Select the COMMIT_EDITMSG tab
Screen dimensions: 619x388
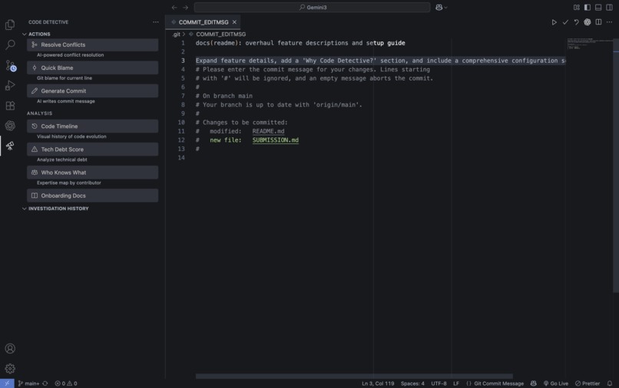coord(203,22)
